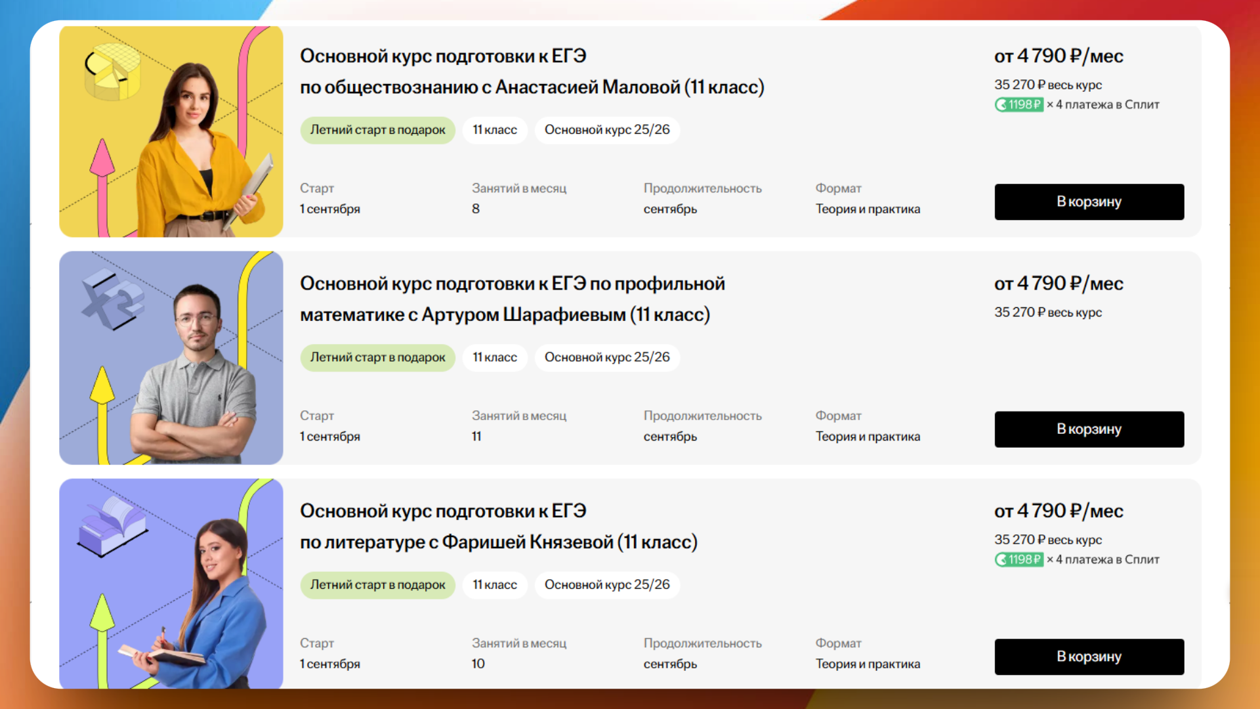
Task: Select the «Летний старт в подарок» tag on математика course
Action: [x=377, y=358]
